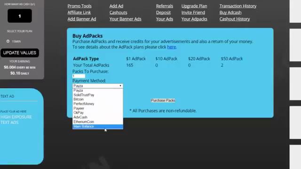This screenshot has height=169, width=301.
Task: Click the 'here' AdPack plans link
Action: (x=171, y=47)
